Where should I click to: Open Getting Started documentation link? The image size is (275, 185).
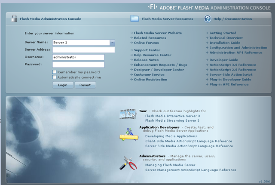pyautogui.click(x=223, y=33)
